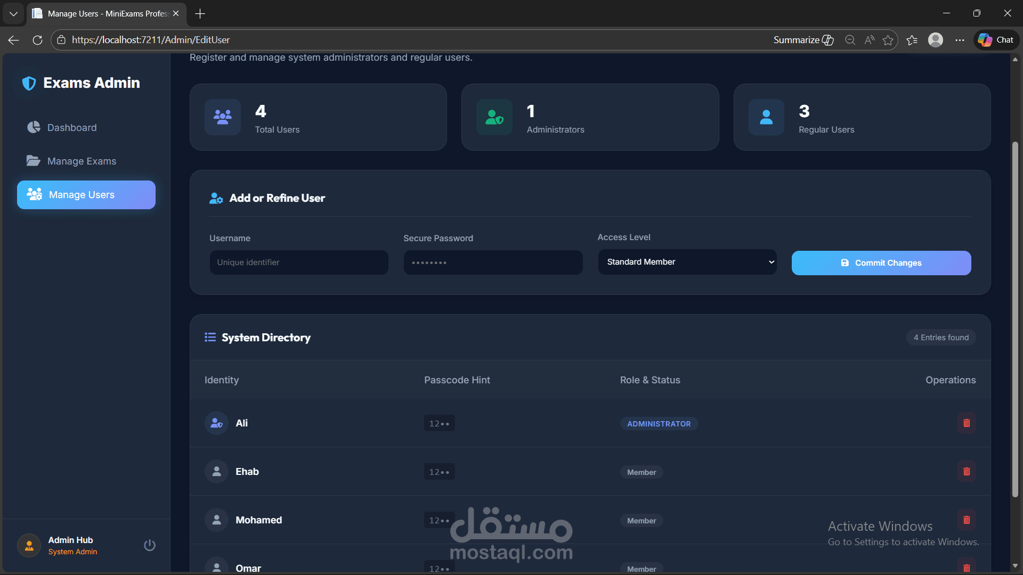Click the Username input field
The width and height of the screenshot is (1023, 575).
tap(298, 262)
